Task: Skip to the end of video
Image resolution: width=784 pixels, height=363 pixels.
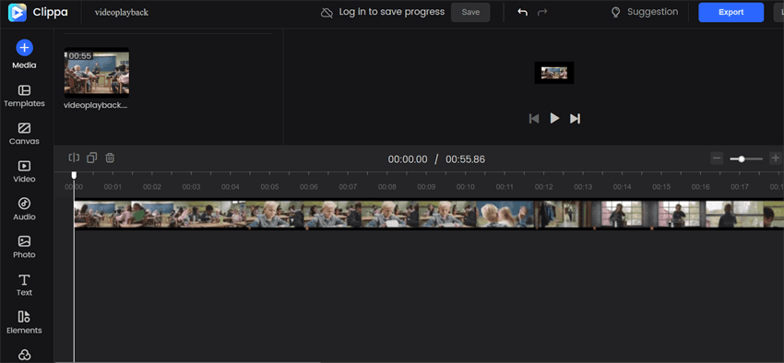Action: 575,118
